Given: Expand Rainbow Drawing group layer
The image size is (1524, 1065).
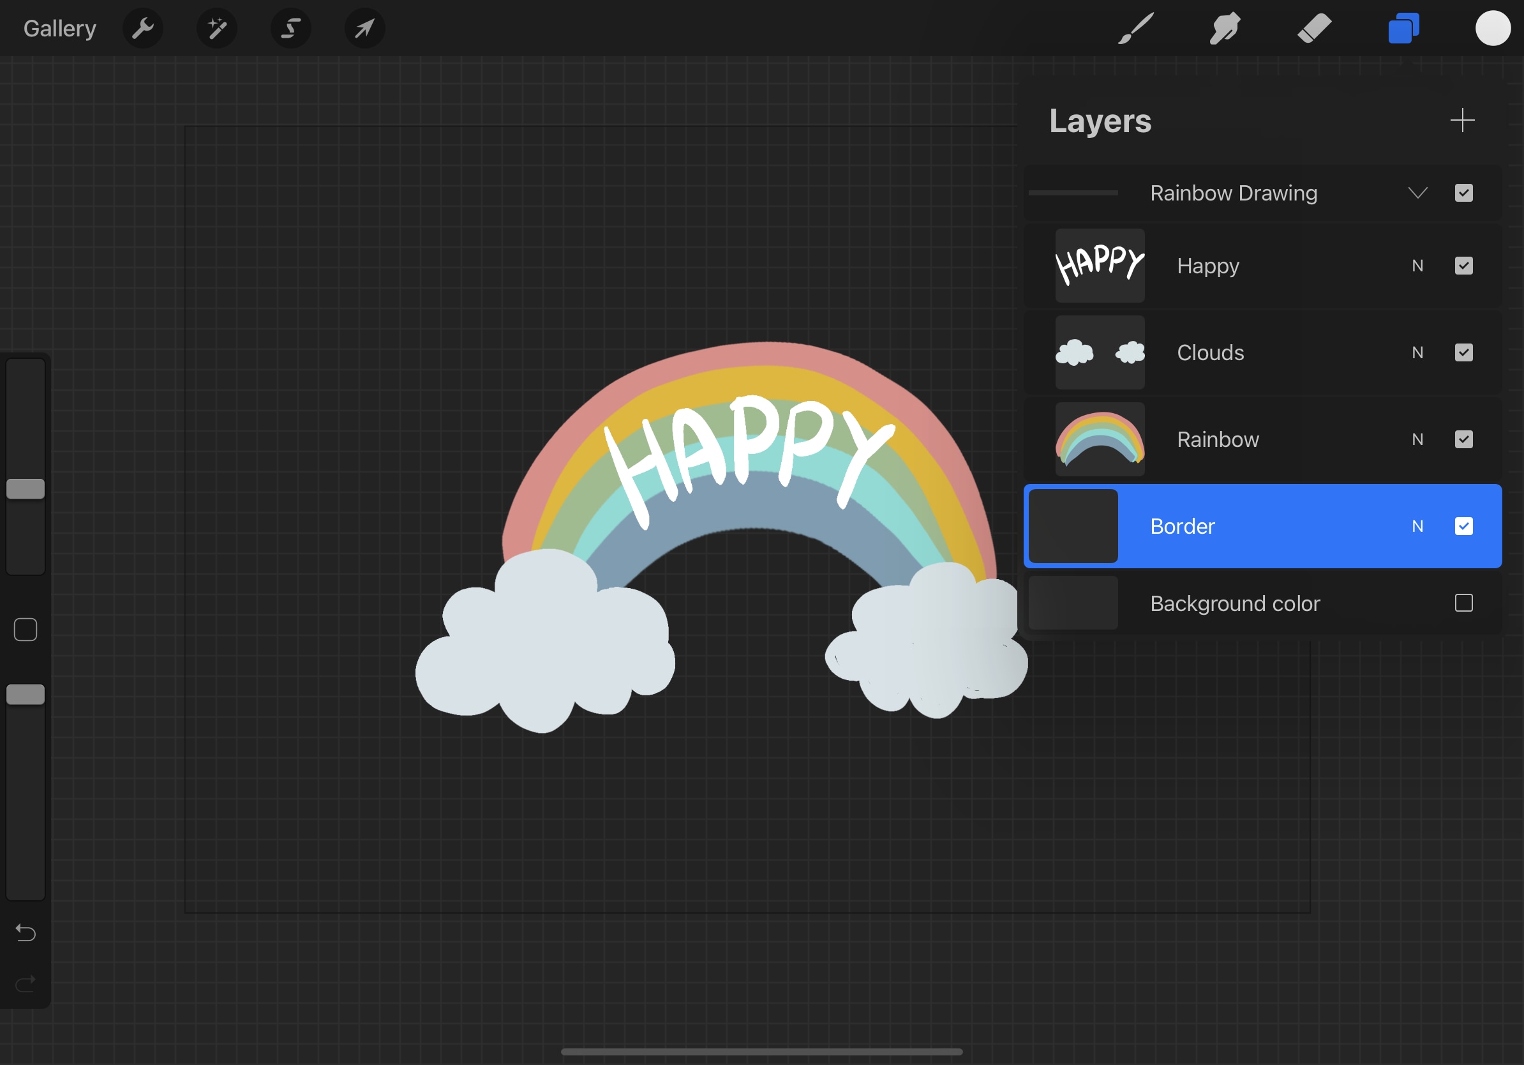Looking at the screenshot, I should [1417, 192].
